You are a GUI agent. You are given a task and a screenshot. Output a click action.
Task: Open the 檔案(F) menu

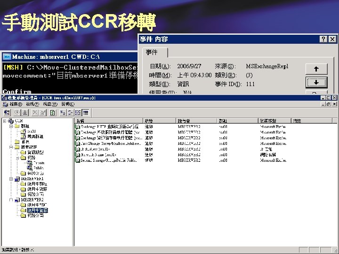pyautogui.click(x=16, y=104)
